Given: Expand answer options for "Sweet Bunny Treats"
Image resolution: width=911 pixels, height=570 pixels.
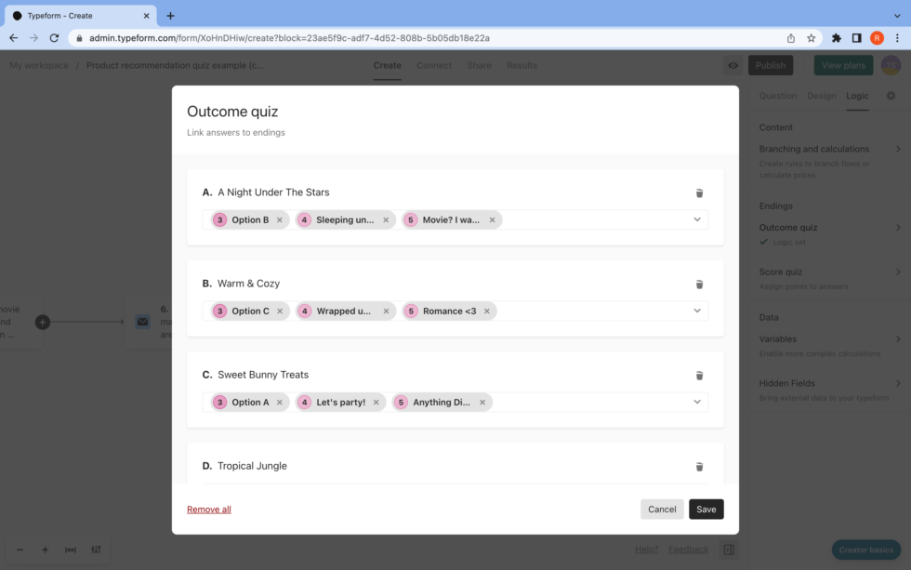Looking at the screenshot, I should click(x=697, y=402).
